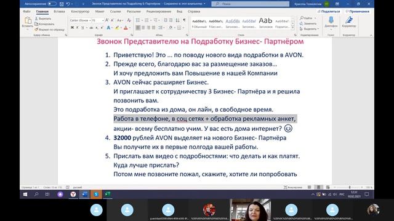Click the numbered list icon
The height and width of the screenshot is (221, 394).
(147, 20)
